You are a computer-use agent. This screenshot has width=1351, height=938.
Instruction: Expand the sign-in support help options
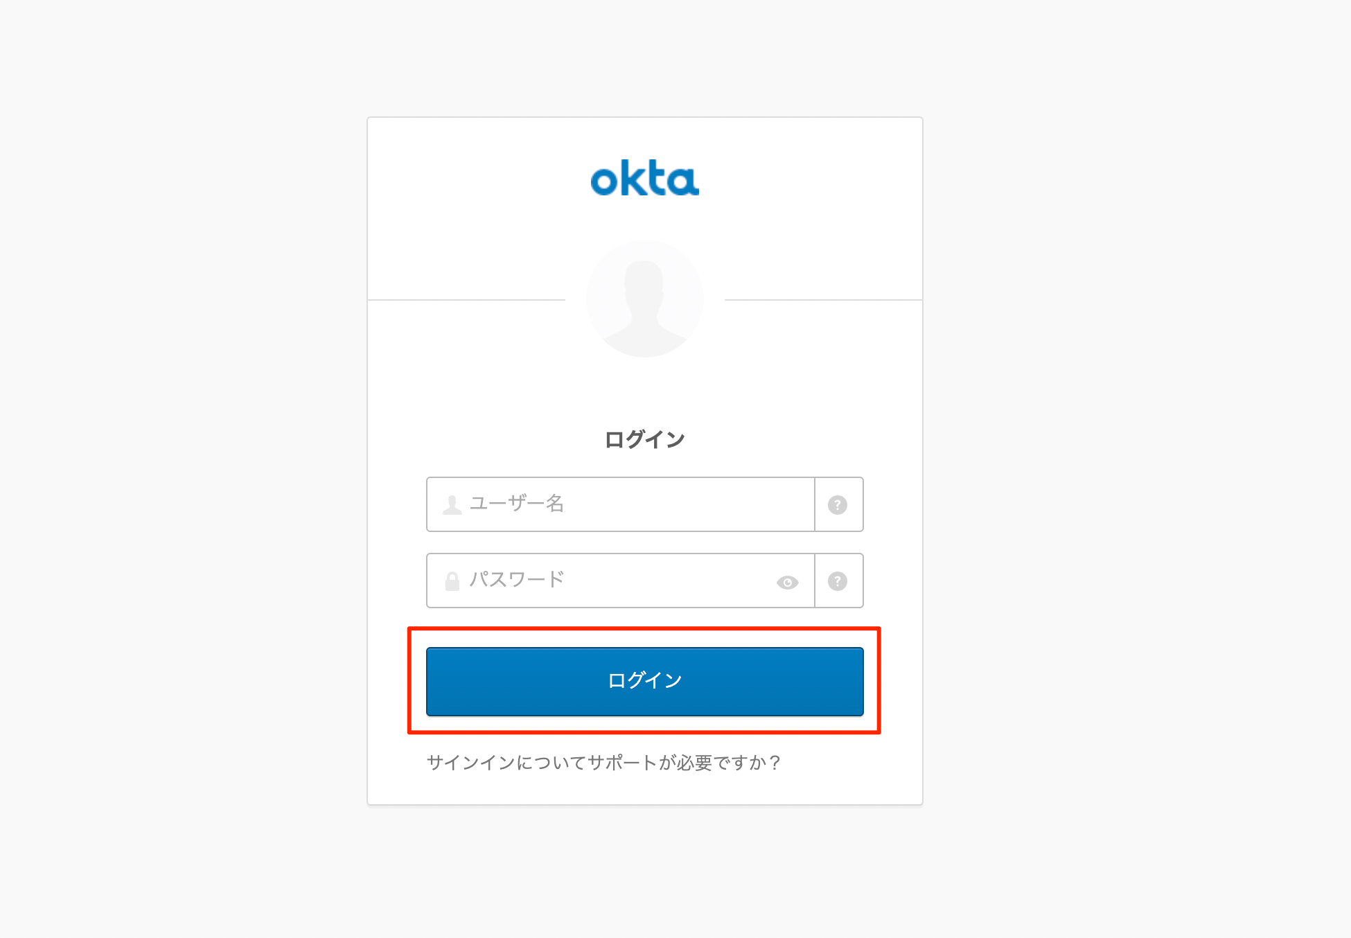[603, 763]
